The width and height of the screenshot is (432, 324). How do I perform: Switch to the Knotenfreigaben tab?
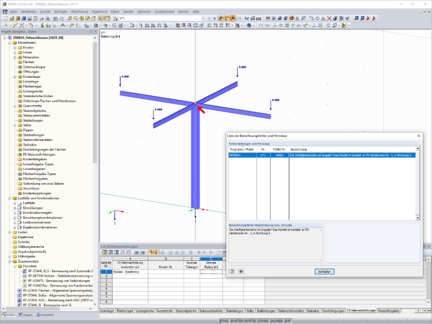point(389,310)
